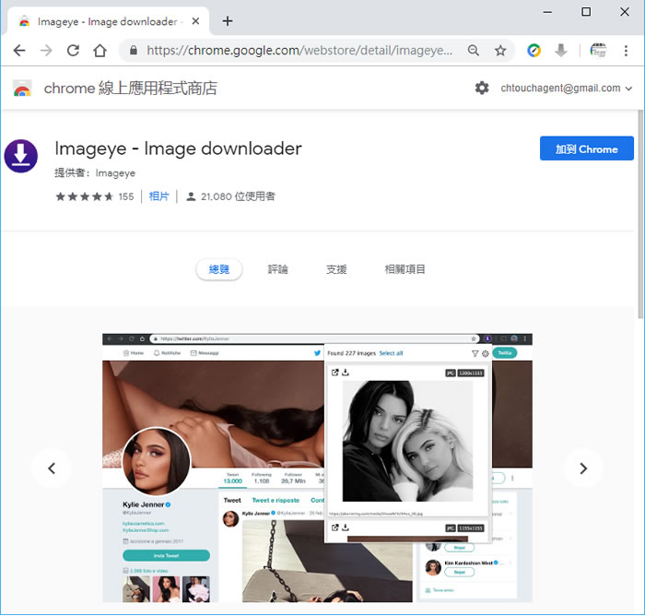The image size is (645, 616).
Task: Go to the browser home page
Action: [100, 51]
